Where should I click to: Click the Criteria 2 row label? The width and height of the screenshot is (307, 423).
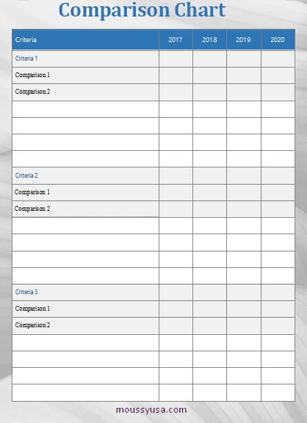[26, 176]
